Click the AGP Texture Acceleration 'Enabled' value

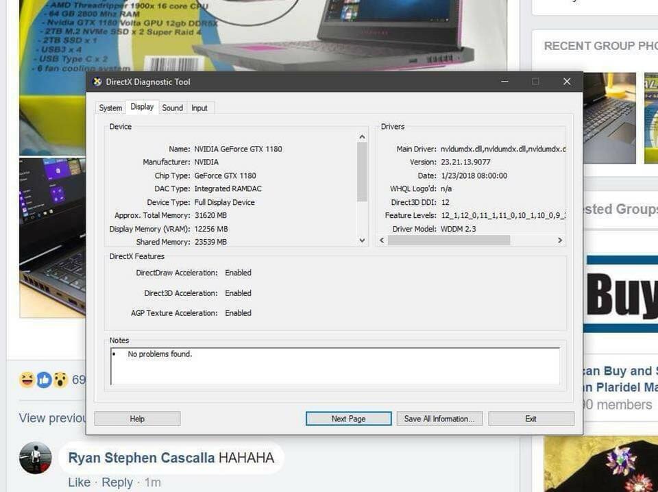(238, 313)
